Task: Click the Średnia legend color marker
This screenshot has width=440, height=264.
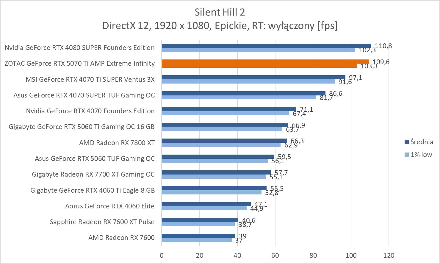Action: [406, 142]
